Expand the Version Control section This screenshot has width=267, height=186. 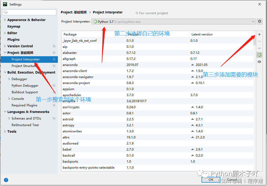coord(5,46)
